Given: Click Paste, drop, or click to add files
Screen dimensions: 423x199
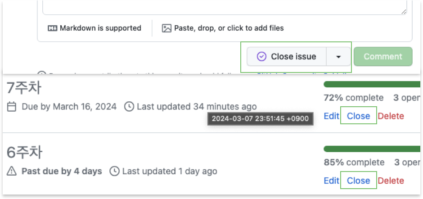Looking at the screenshot, I should tap(229, 28).
